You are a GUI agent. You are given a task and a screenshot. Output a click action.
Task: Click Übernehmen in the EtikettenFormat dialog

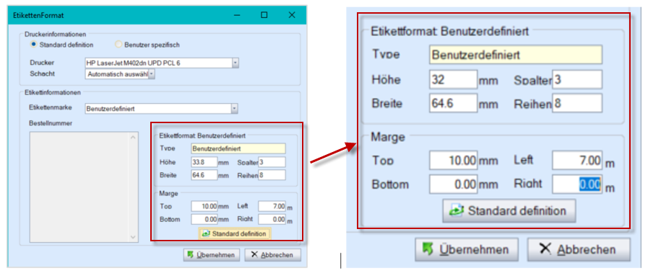tap(212, 255)
